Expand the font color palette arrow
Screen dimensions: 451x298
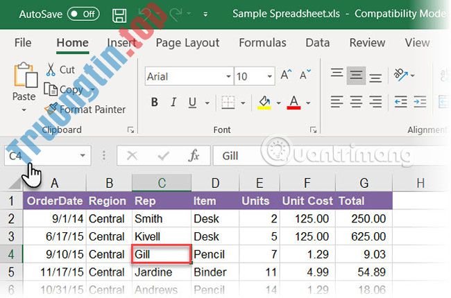(308, 103)
